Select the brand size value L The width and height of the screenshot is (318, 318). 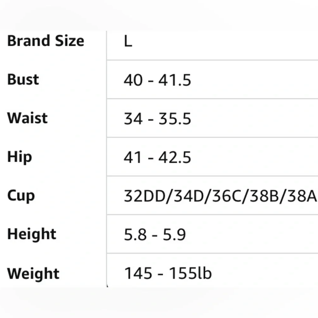tap(128, 41)
